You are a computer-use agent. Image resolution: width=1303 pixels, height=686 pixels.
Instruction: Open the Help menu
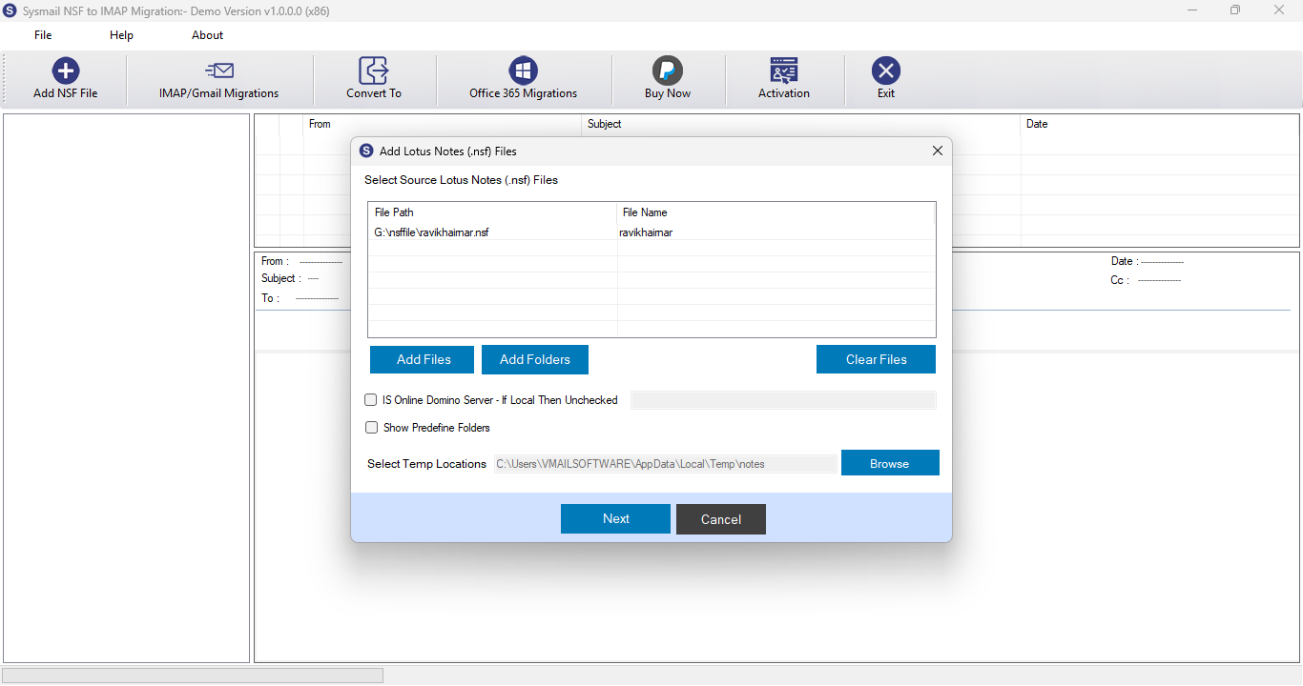(x=121, y=35)
